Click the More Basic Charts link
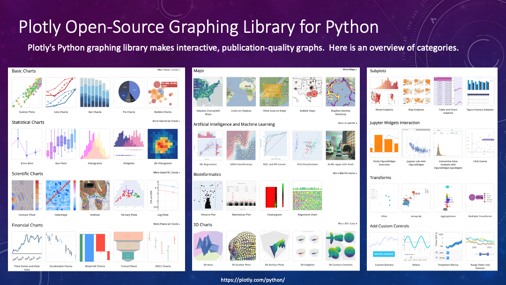Screen dimensions: 506x285 [168, 70]
